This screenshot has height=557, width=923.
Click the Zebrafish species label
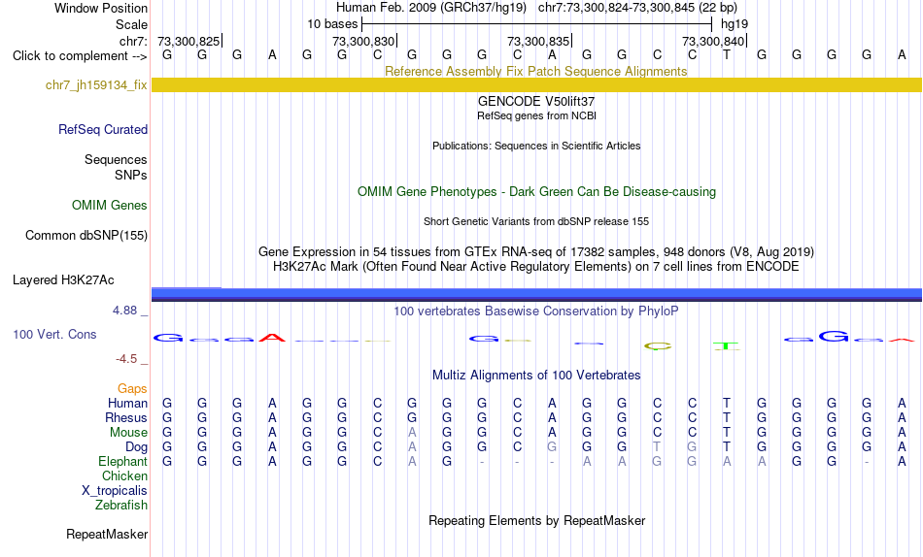pyautogui.click(x=121, y=506)
